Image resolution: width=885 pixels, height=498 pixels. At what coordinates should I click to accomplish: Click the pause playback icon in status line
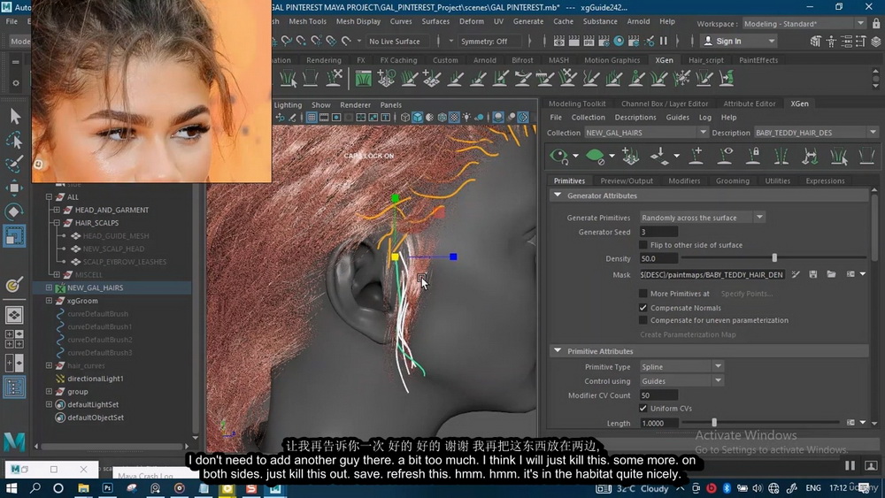point(664,41)
